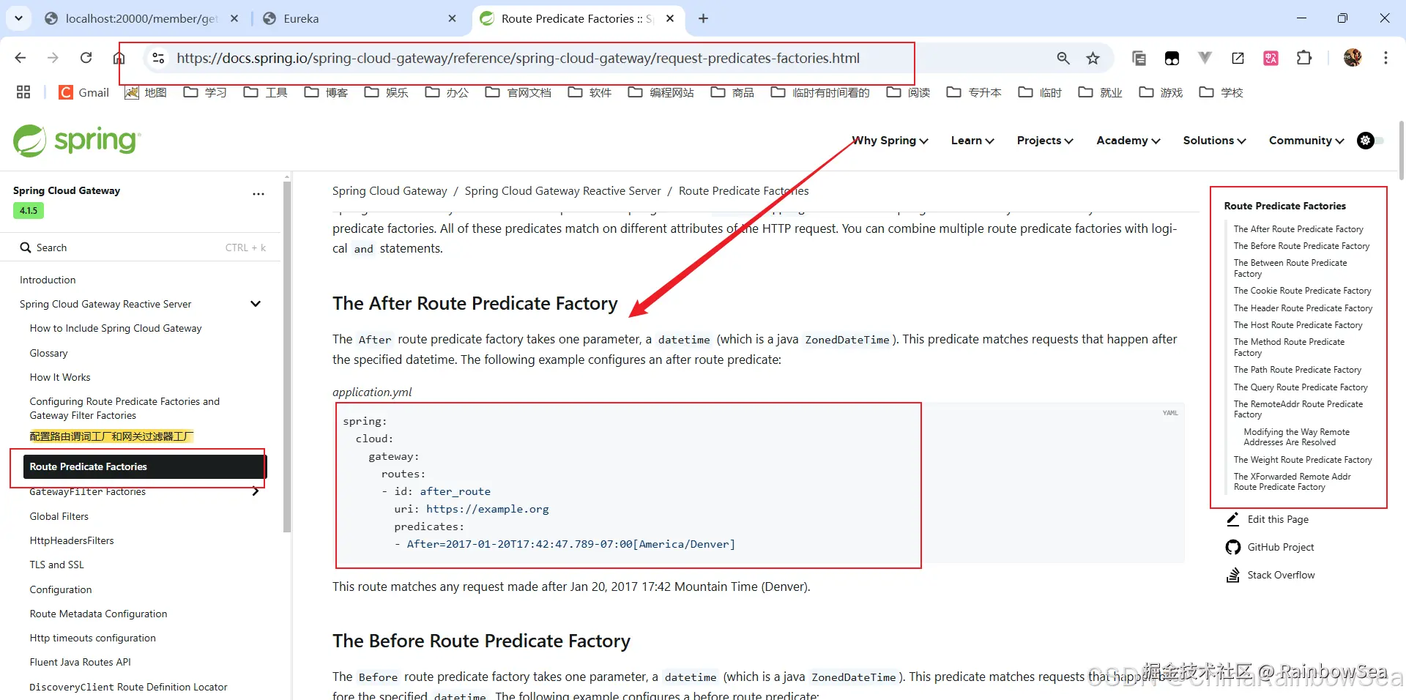Open the pink translate extension icon
This screenshot has height=700, width=1406.
coord(1271,58)
